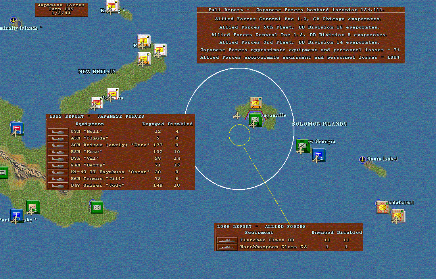Screen dimensions: 436x279
Task: Click the G4M "Betty" aircraft silhouette icon
Action: click(58, 165)
